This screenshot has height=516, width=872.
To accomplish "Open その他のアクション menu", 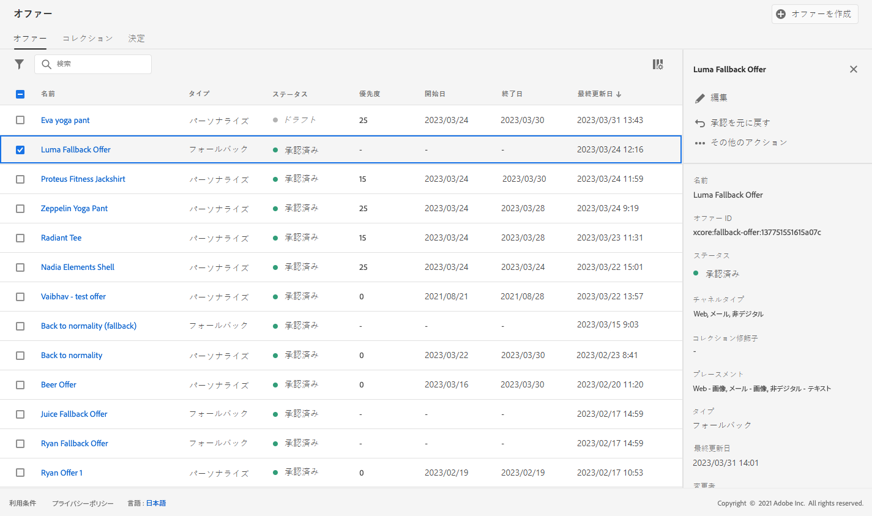I will 749,143.
